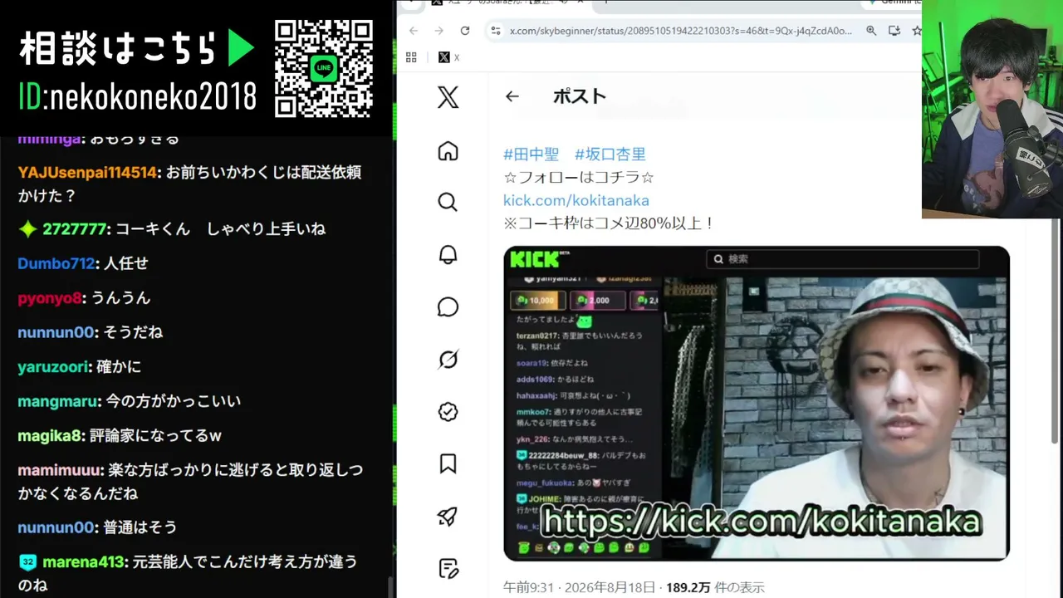Click the ポスト heading text
The height and width of the screenshot is (598, 1063).
pyautogui.click(x=580, y=96)
